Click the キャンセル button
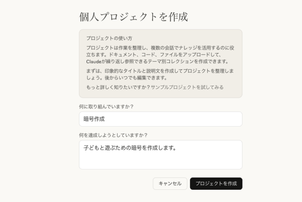The image size is (302, 202). pos(170,184)
